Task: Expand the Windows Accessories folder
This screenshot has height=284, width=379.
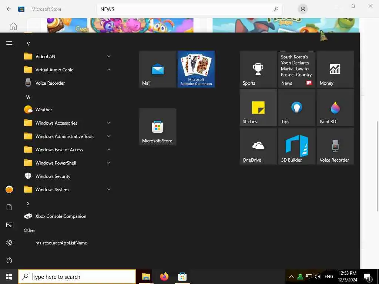Action: 67,123
